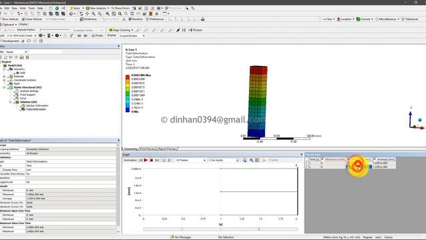This screenshot has height=240, width=426.
Task: Collapse the Static Structural (A5) node
Action: [x=4, y=87]
